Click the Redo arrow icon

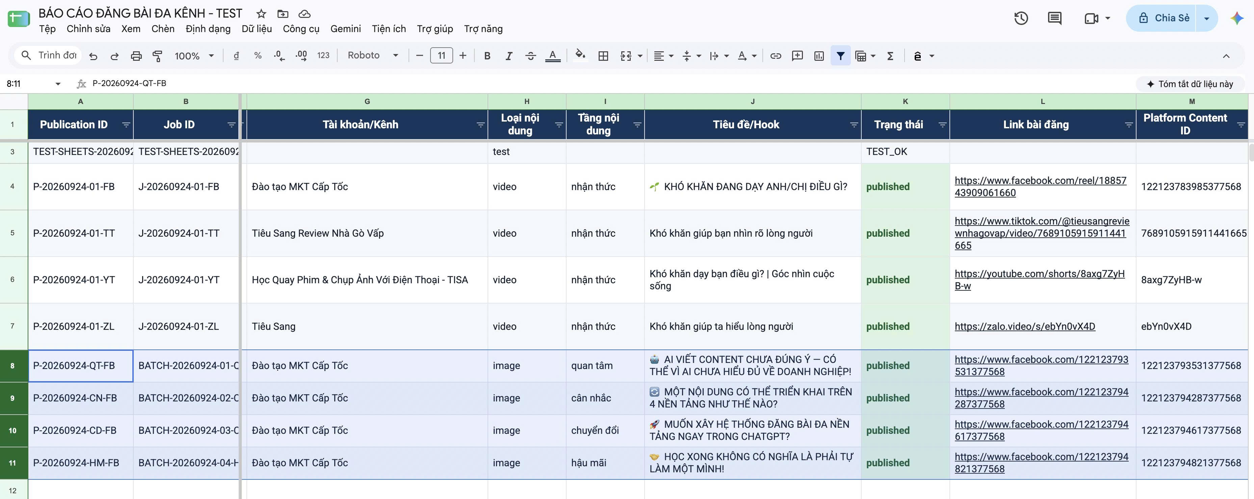coord(114,56)
